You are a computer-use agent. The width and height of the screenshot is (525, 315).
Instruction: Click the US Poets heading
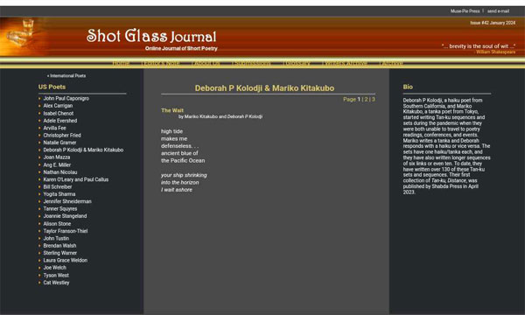pyautogui.click(x=52, y=87)
